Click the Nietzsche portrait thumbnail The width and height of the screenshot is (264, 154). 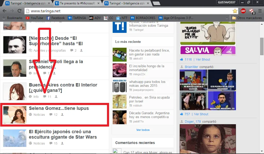tap(15, 45)
